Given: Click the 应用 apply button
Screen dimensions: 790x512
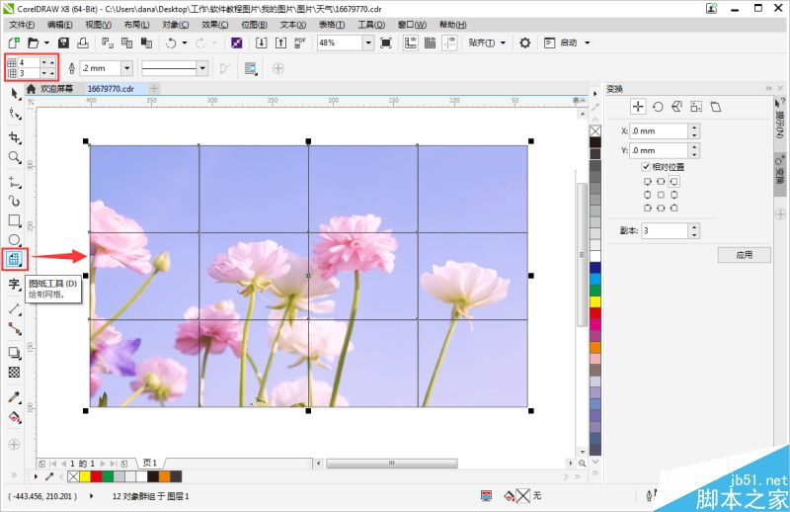Looking at the screenshot, I should click(x=744, y=255).
